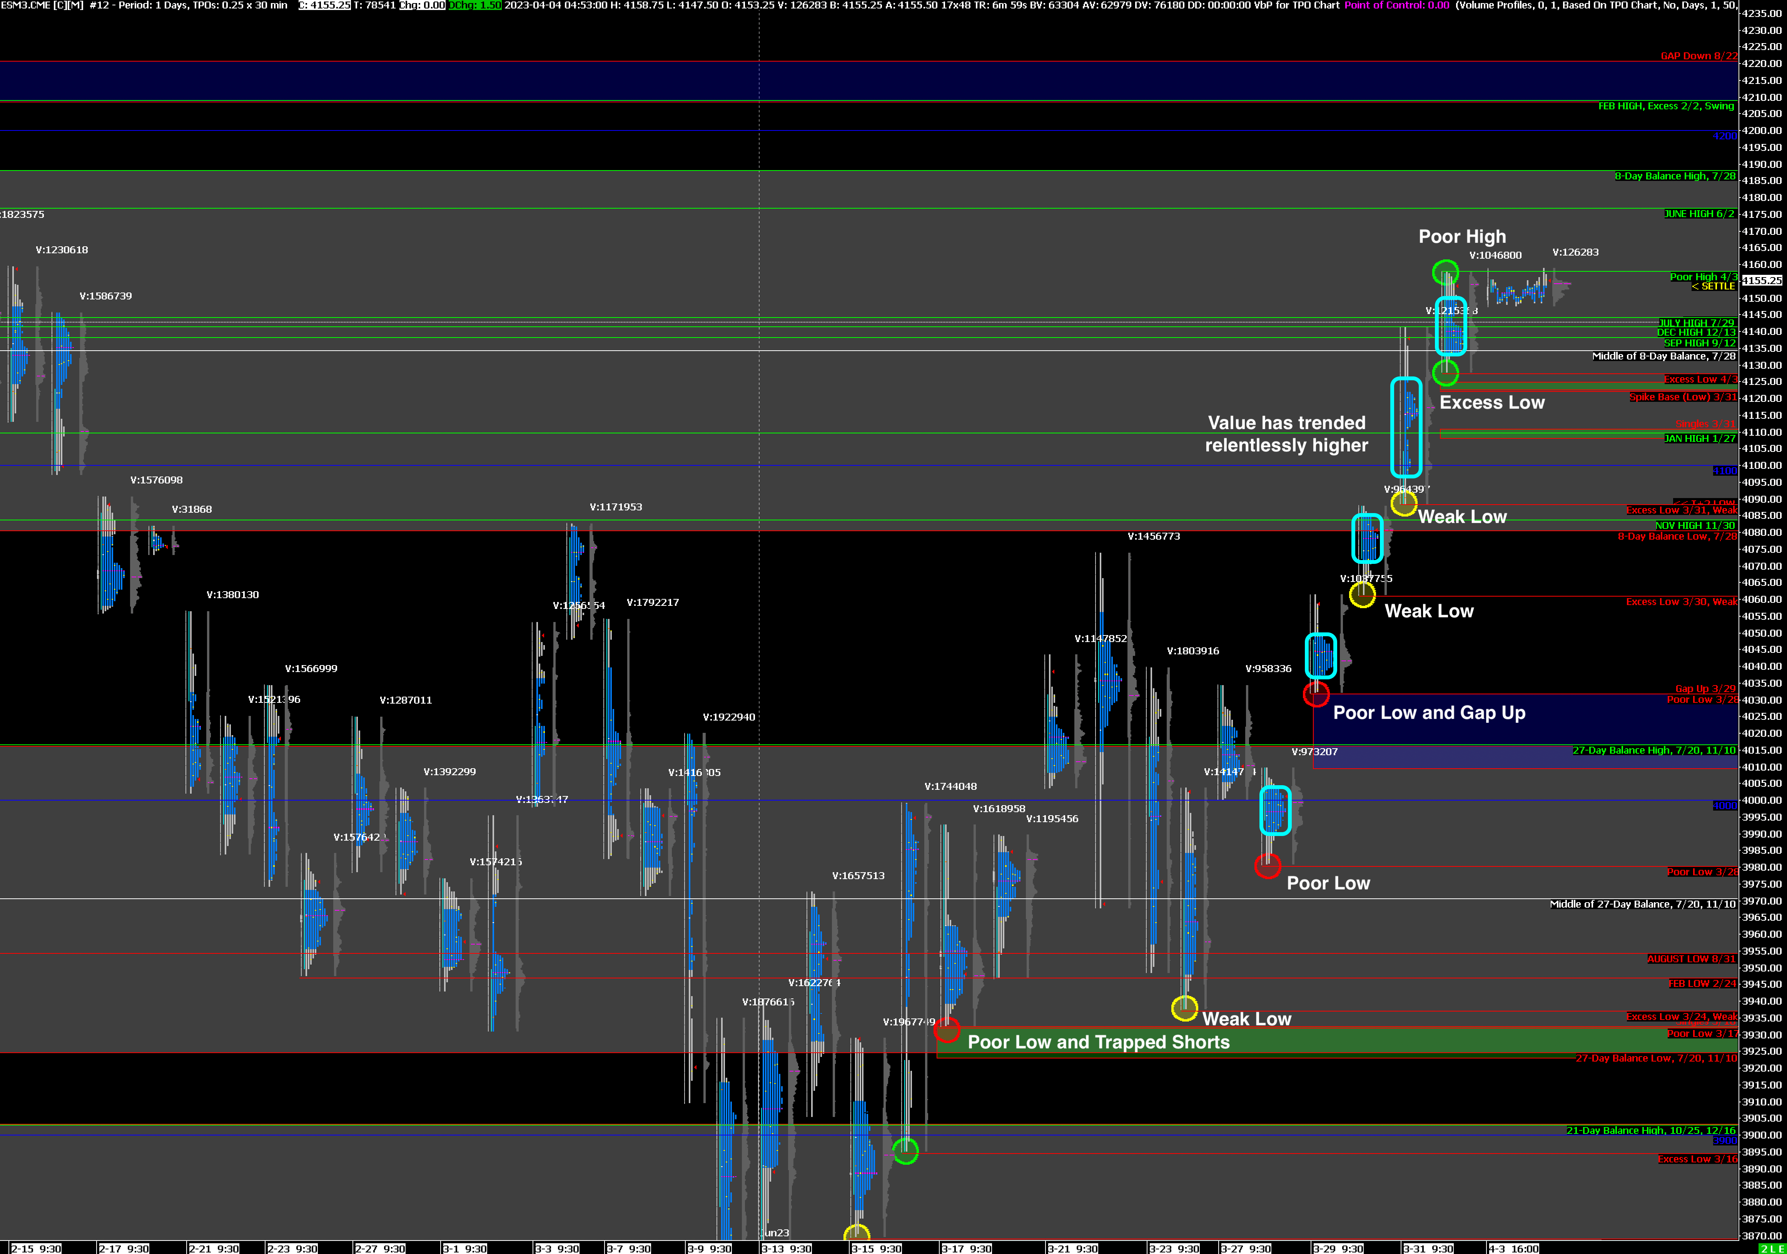Image resolution: width=1787 pixels, height=1254 pixels.
Task: Click the green circle above the Excess Low annotation
Action: click(x=1445, y=373)
